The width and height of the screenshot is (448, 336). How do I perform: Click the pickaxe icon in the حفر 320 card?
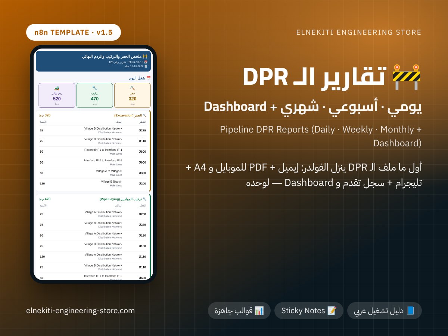133,88
